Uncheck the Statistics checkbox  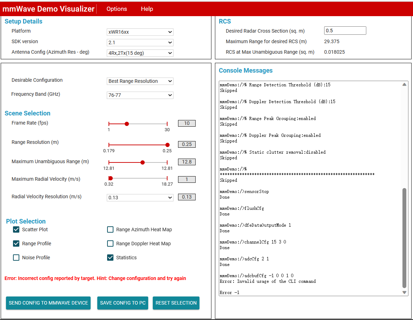[110, 258]
